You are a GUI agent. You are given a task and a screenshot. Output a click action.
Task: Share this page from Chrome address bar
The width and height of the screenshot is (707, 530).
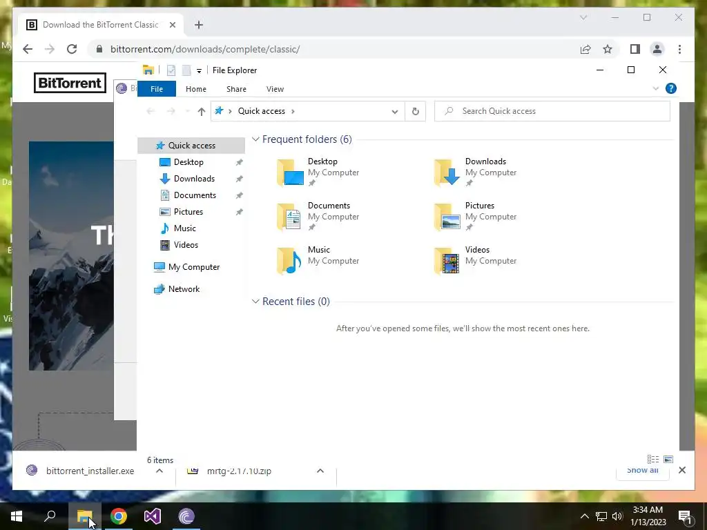coord(585,49)
